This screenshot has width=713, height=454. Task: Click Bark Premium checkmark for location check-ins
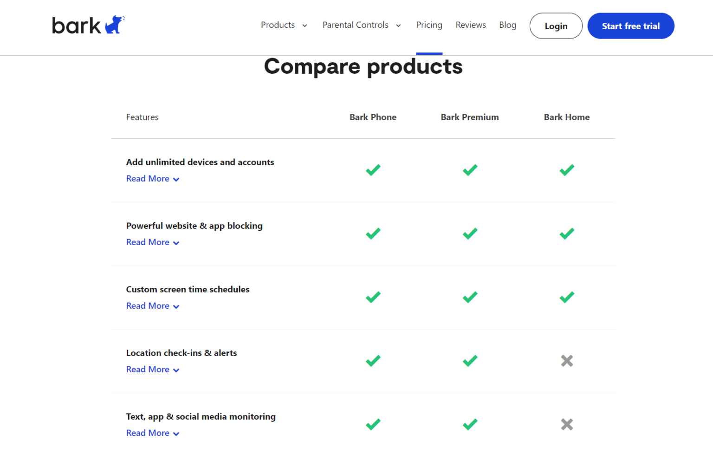(470, 361)
